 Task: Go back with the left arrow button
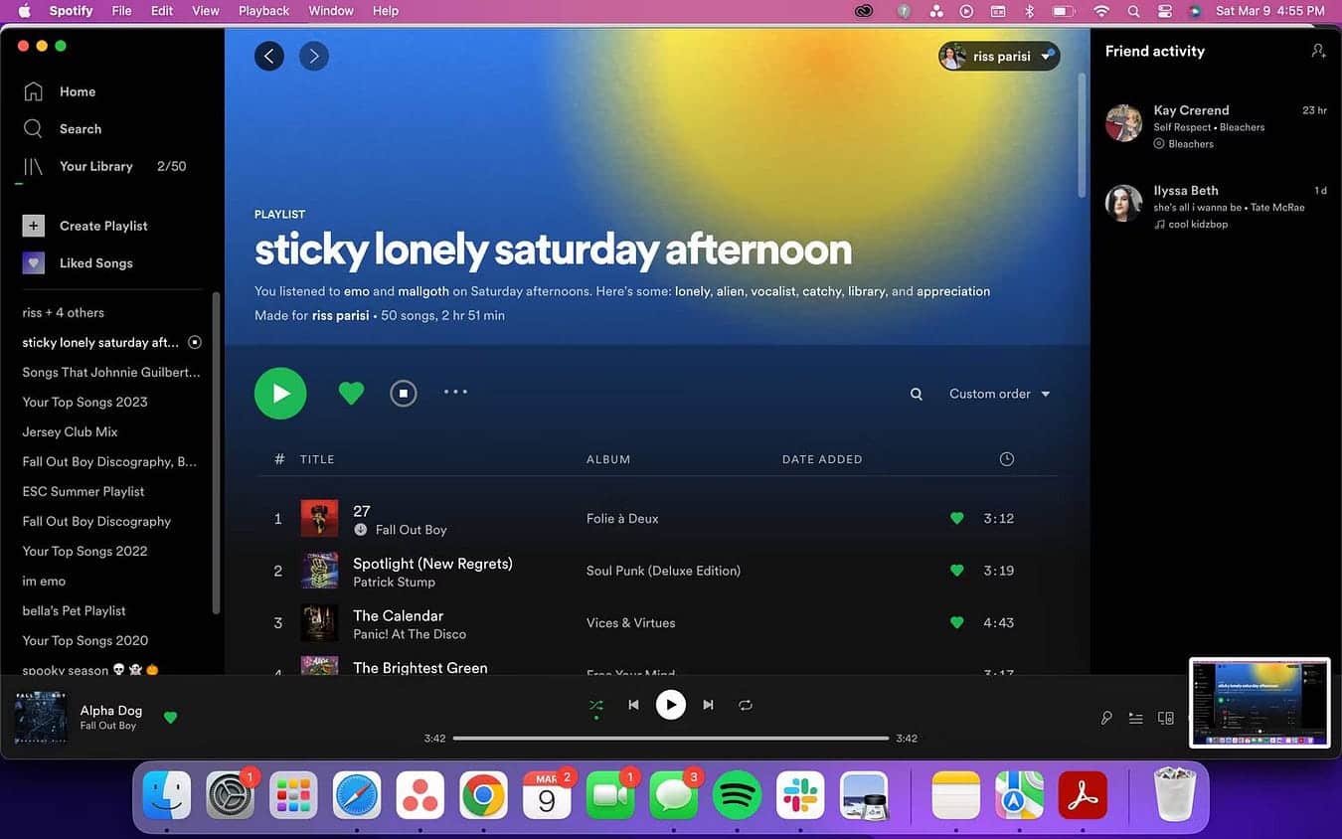click(269, 56)
